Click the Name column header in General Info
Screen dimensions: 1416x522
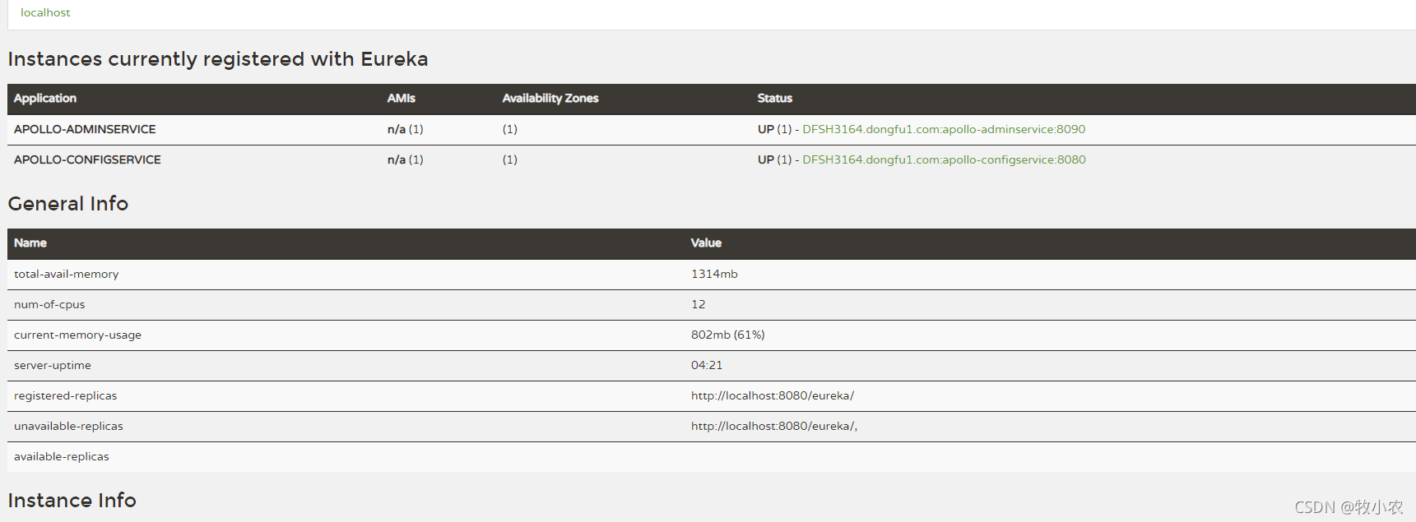30,243
